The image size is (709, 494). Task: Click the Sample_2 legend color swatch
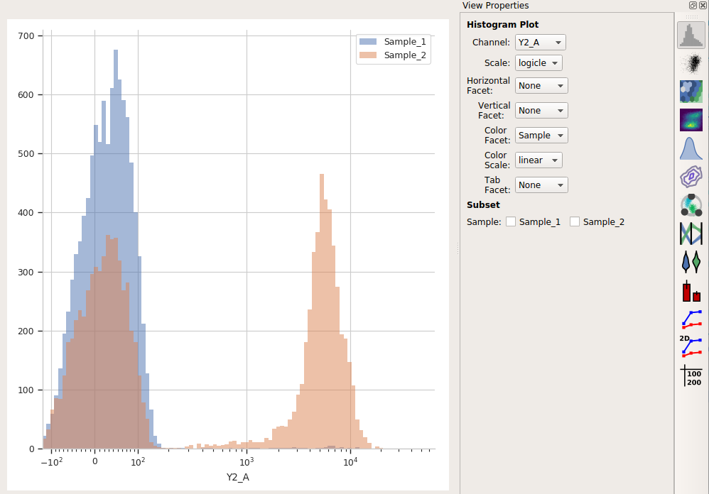click(367, 55)
